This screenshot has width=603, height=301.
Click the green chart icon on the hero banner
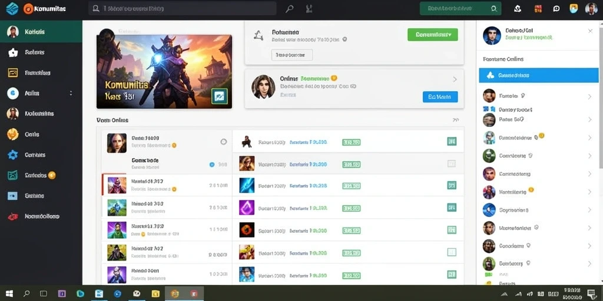(x=220, y=96)
